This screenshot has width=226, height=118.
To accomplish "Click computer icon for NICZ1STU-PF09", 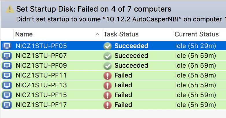I will tap(6, 66).
